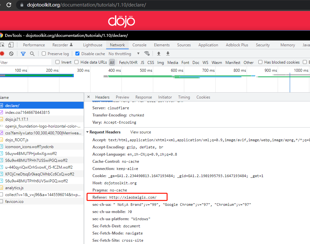
Task: Click the network Filter text field
Action: pos(26,63)
